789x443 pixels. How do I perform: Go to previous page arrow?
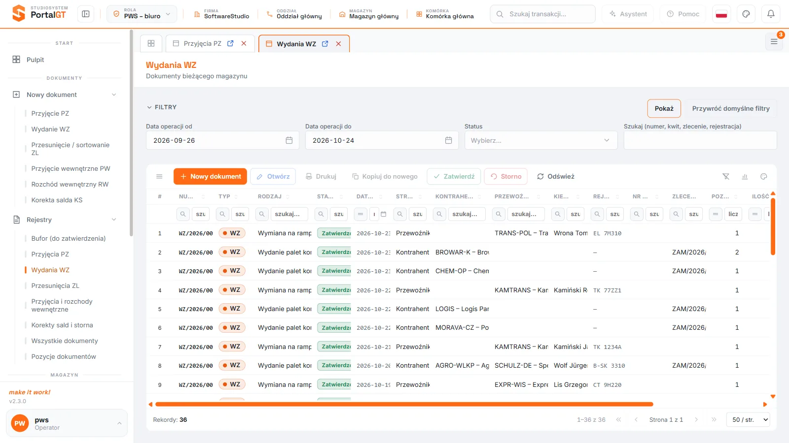click(636, 420)
